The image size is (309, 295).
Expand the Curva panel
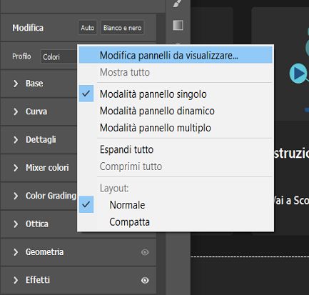click(16, 111)
